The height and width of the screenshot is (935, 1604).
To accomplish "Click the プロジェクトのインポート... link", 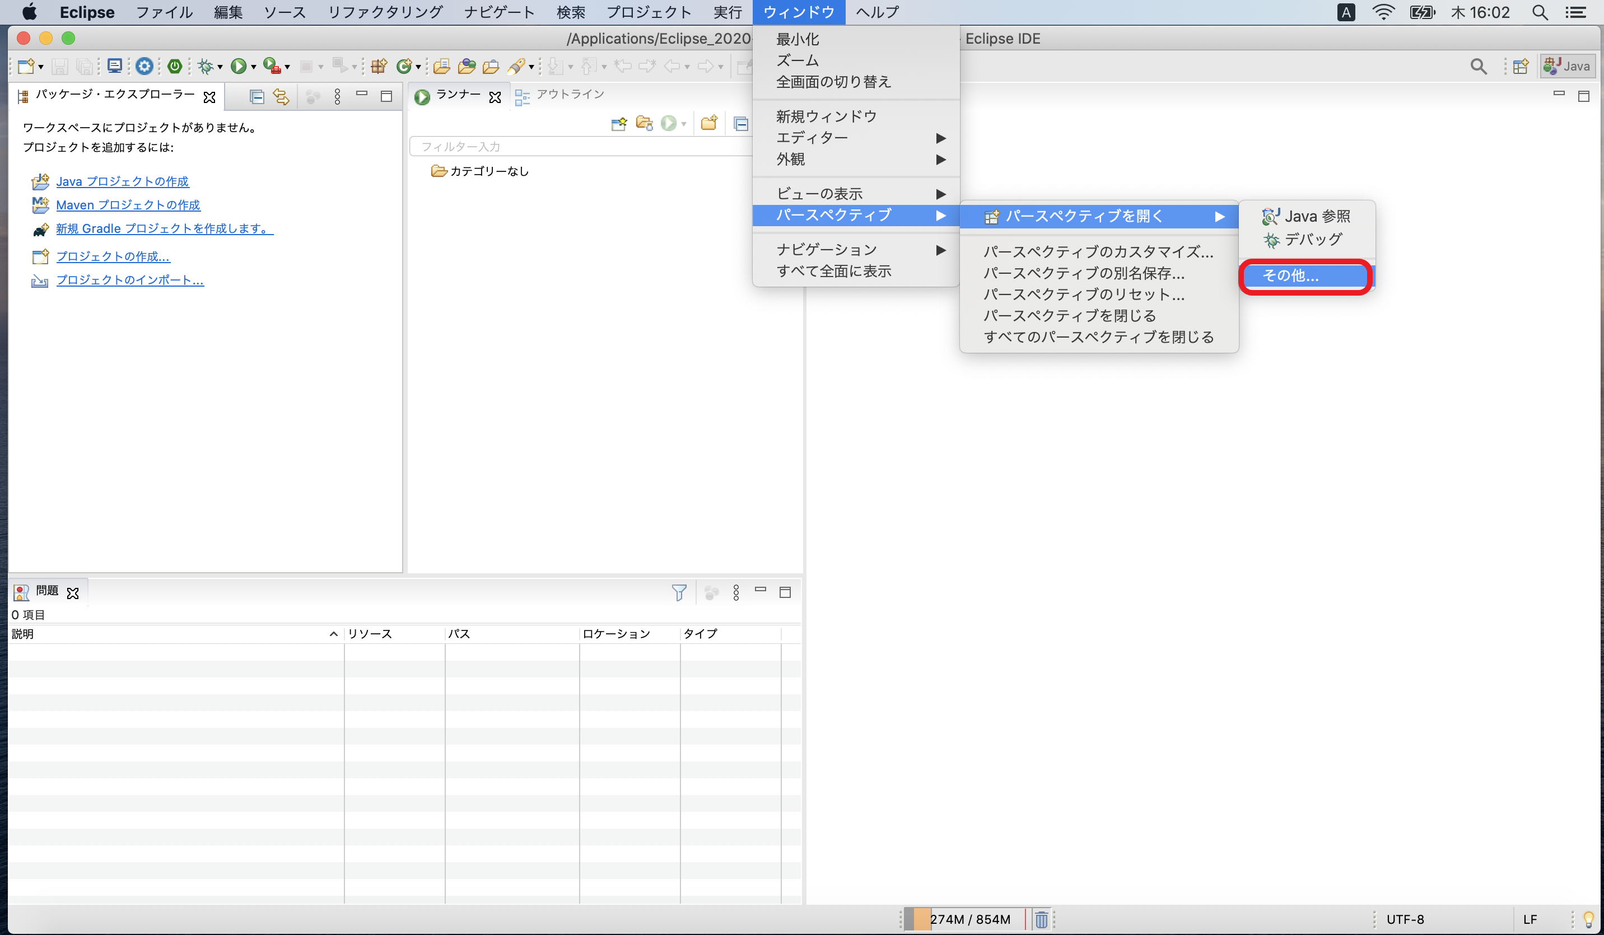I will [x=130, y=280].
